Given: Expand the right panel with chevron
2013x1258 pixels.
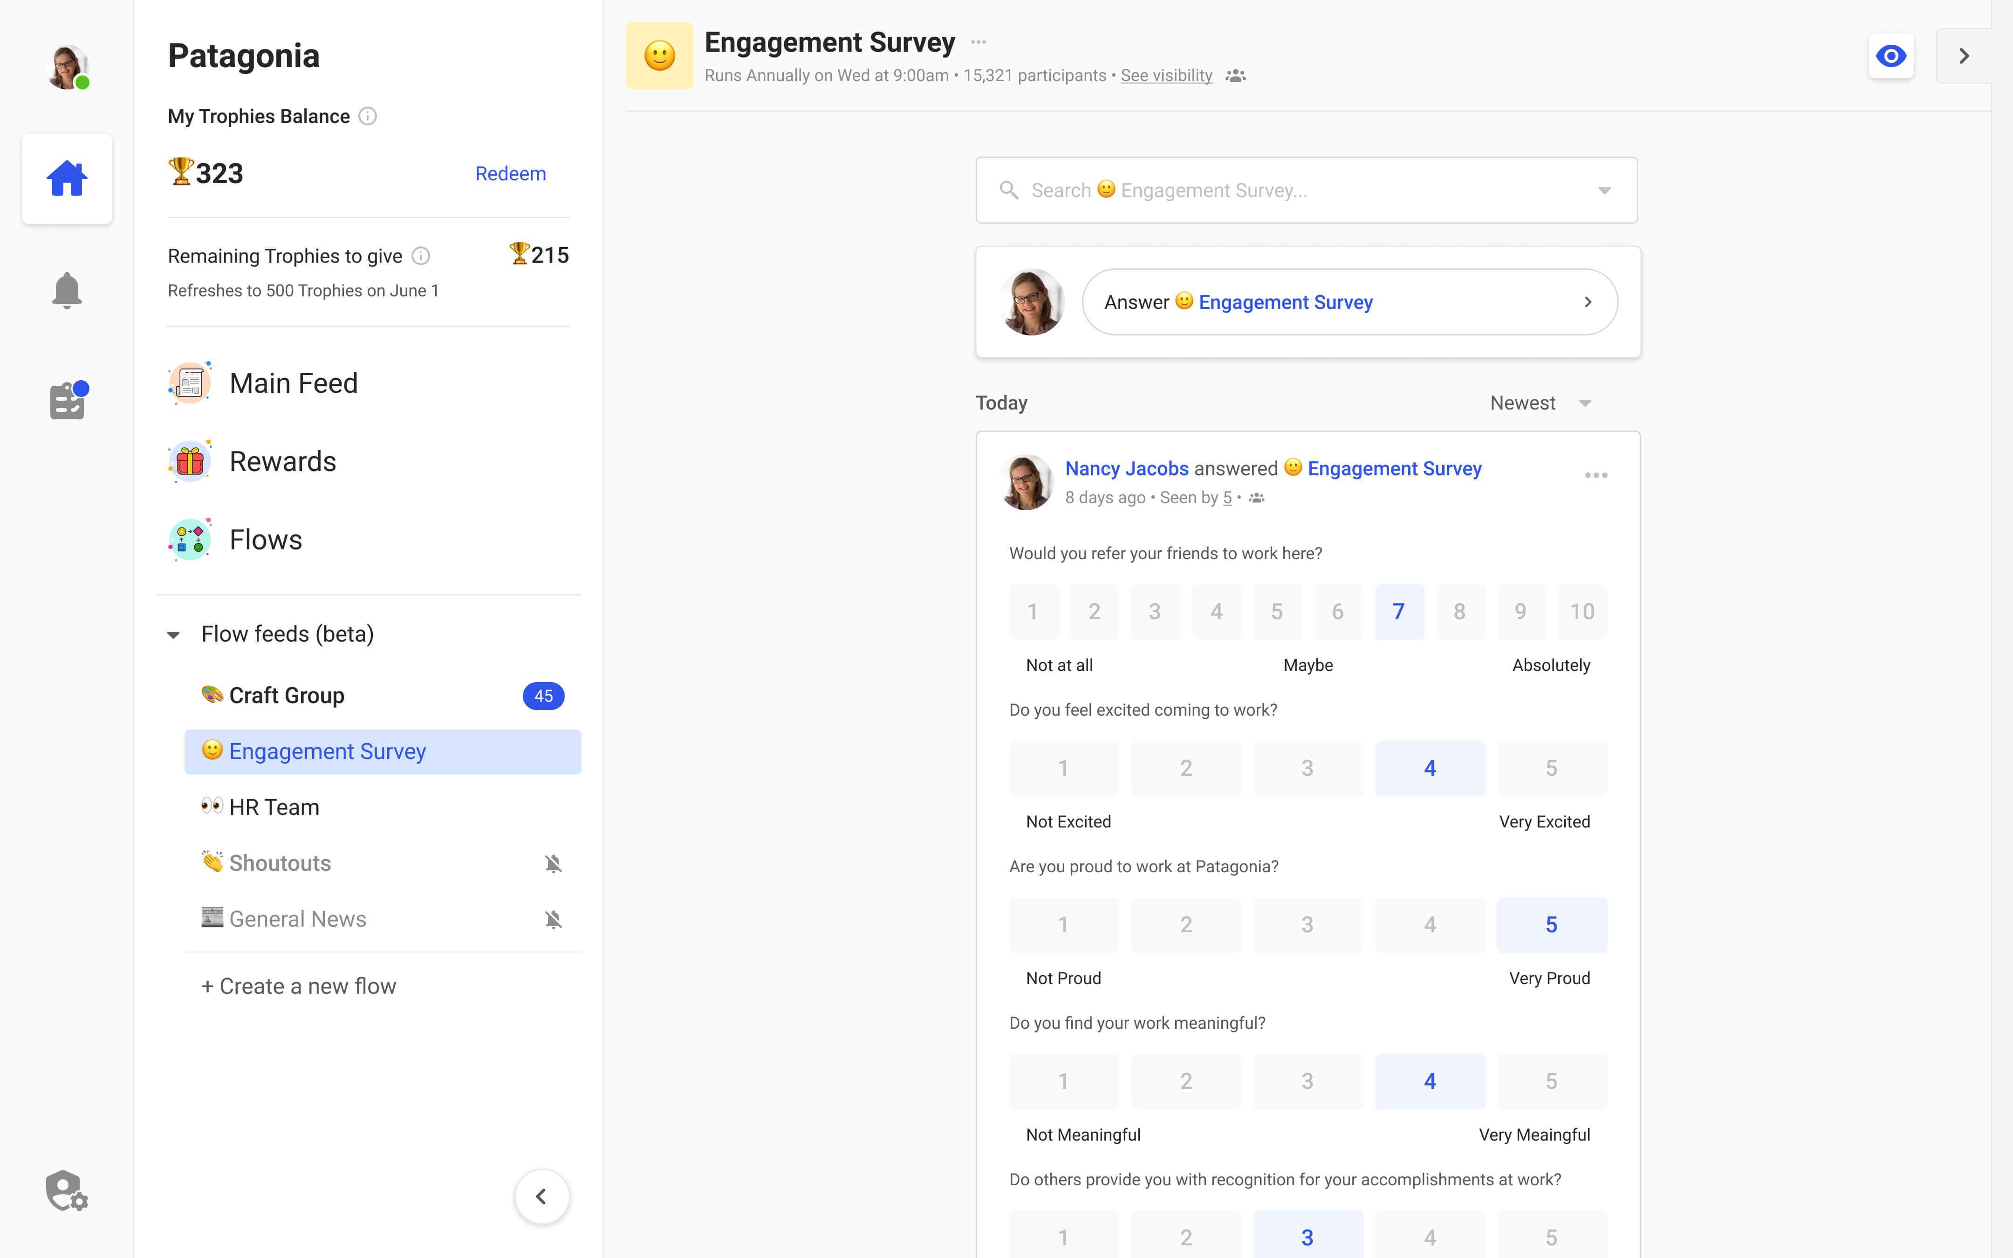Looking at the screenshot, I should coord(1963,56).
